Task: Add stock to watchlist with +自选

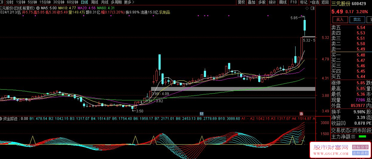Action: tap(314, 2)
